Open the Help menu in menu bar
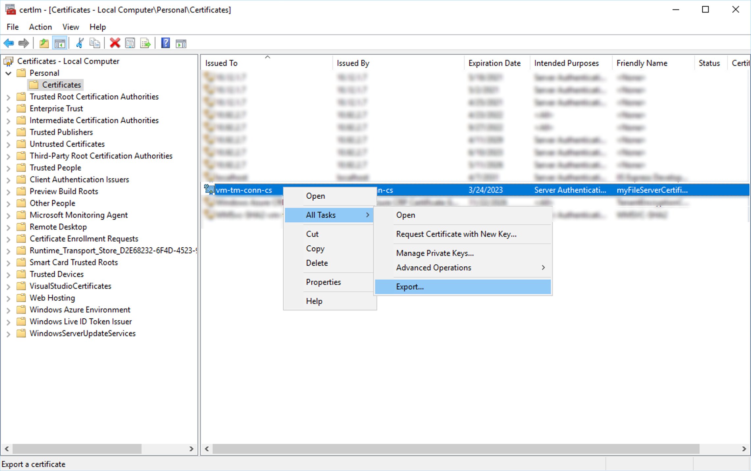The width and height of the screenshot is (751, 471). pos(97,27)
